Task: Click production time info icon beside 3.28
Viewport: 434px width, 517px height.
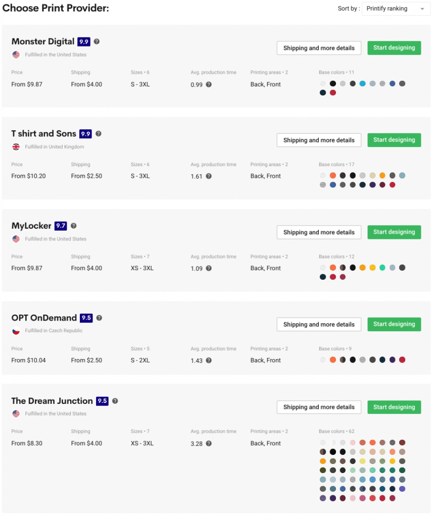Action: click(x=209, y=443)
